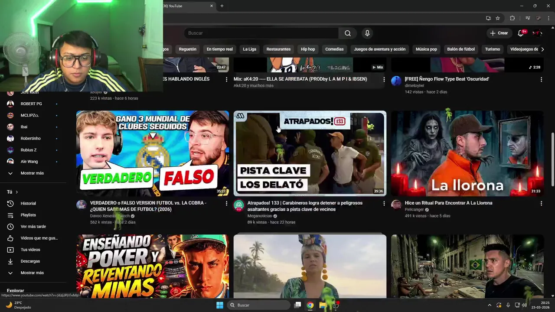Open Ver más tarde in the sidebar
Image resolution: width=555 pixels, height=312 pixels.
click(x=33, y=227)
